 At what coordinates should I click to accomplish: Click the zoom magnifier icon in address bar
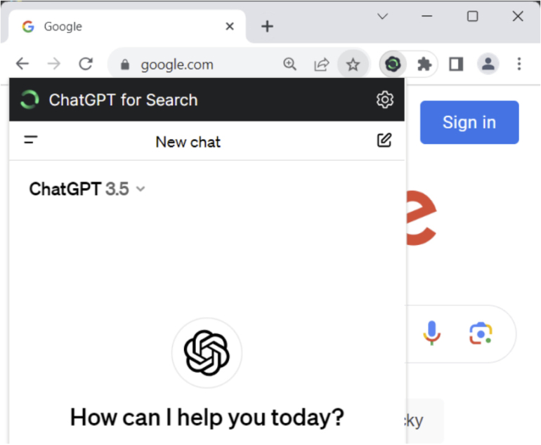click(x=289, y=65)
